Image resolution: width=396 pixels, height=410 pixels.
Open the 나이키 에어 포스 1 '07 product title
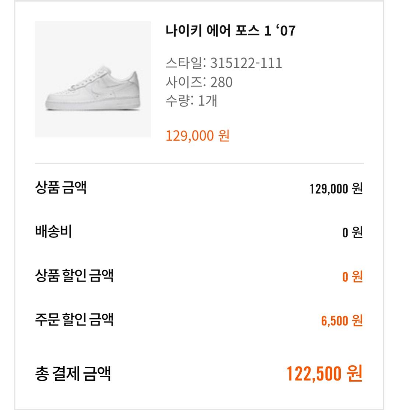click(231, 31)
